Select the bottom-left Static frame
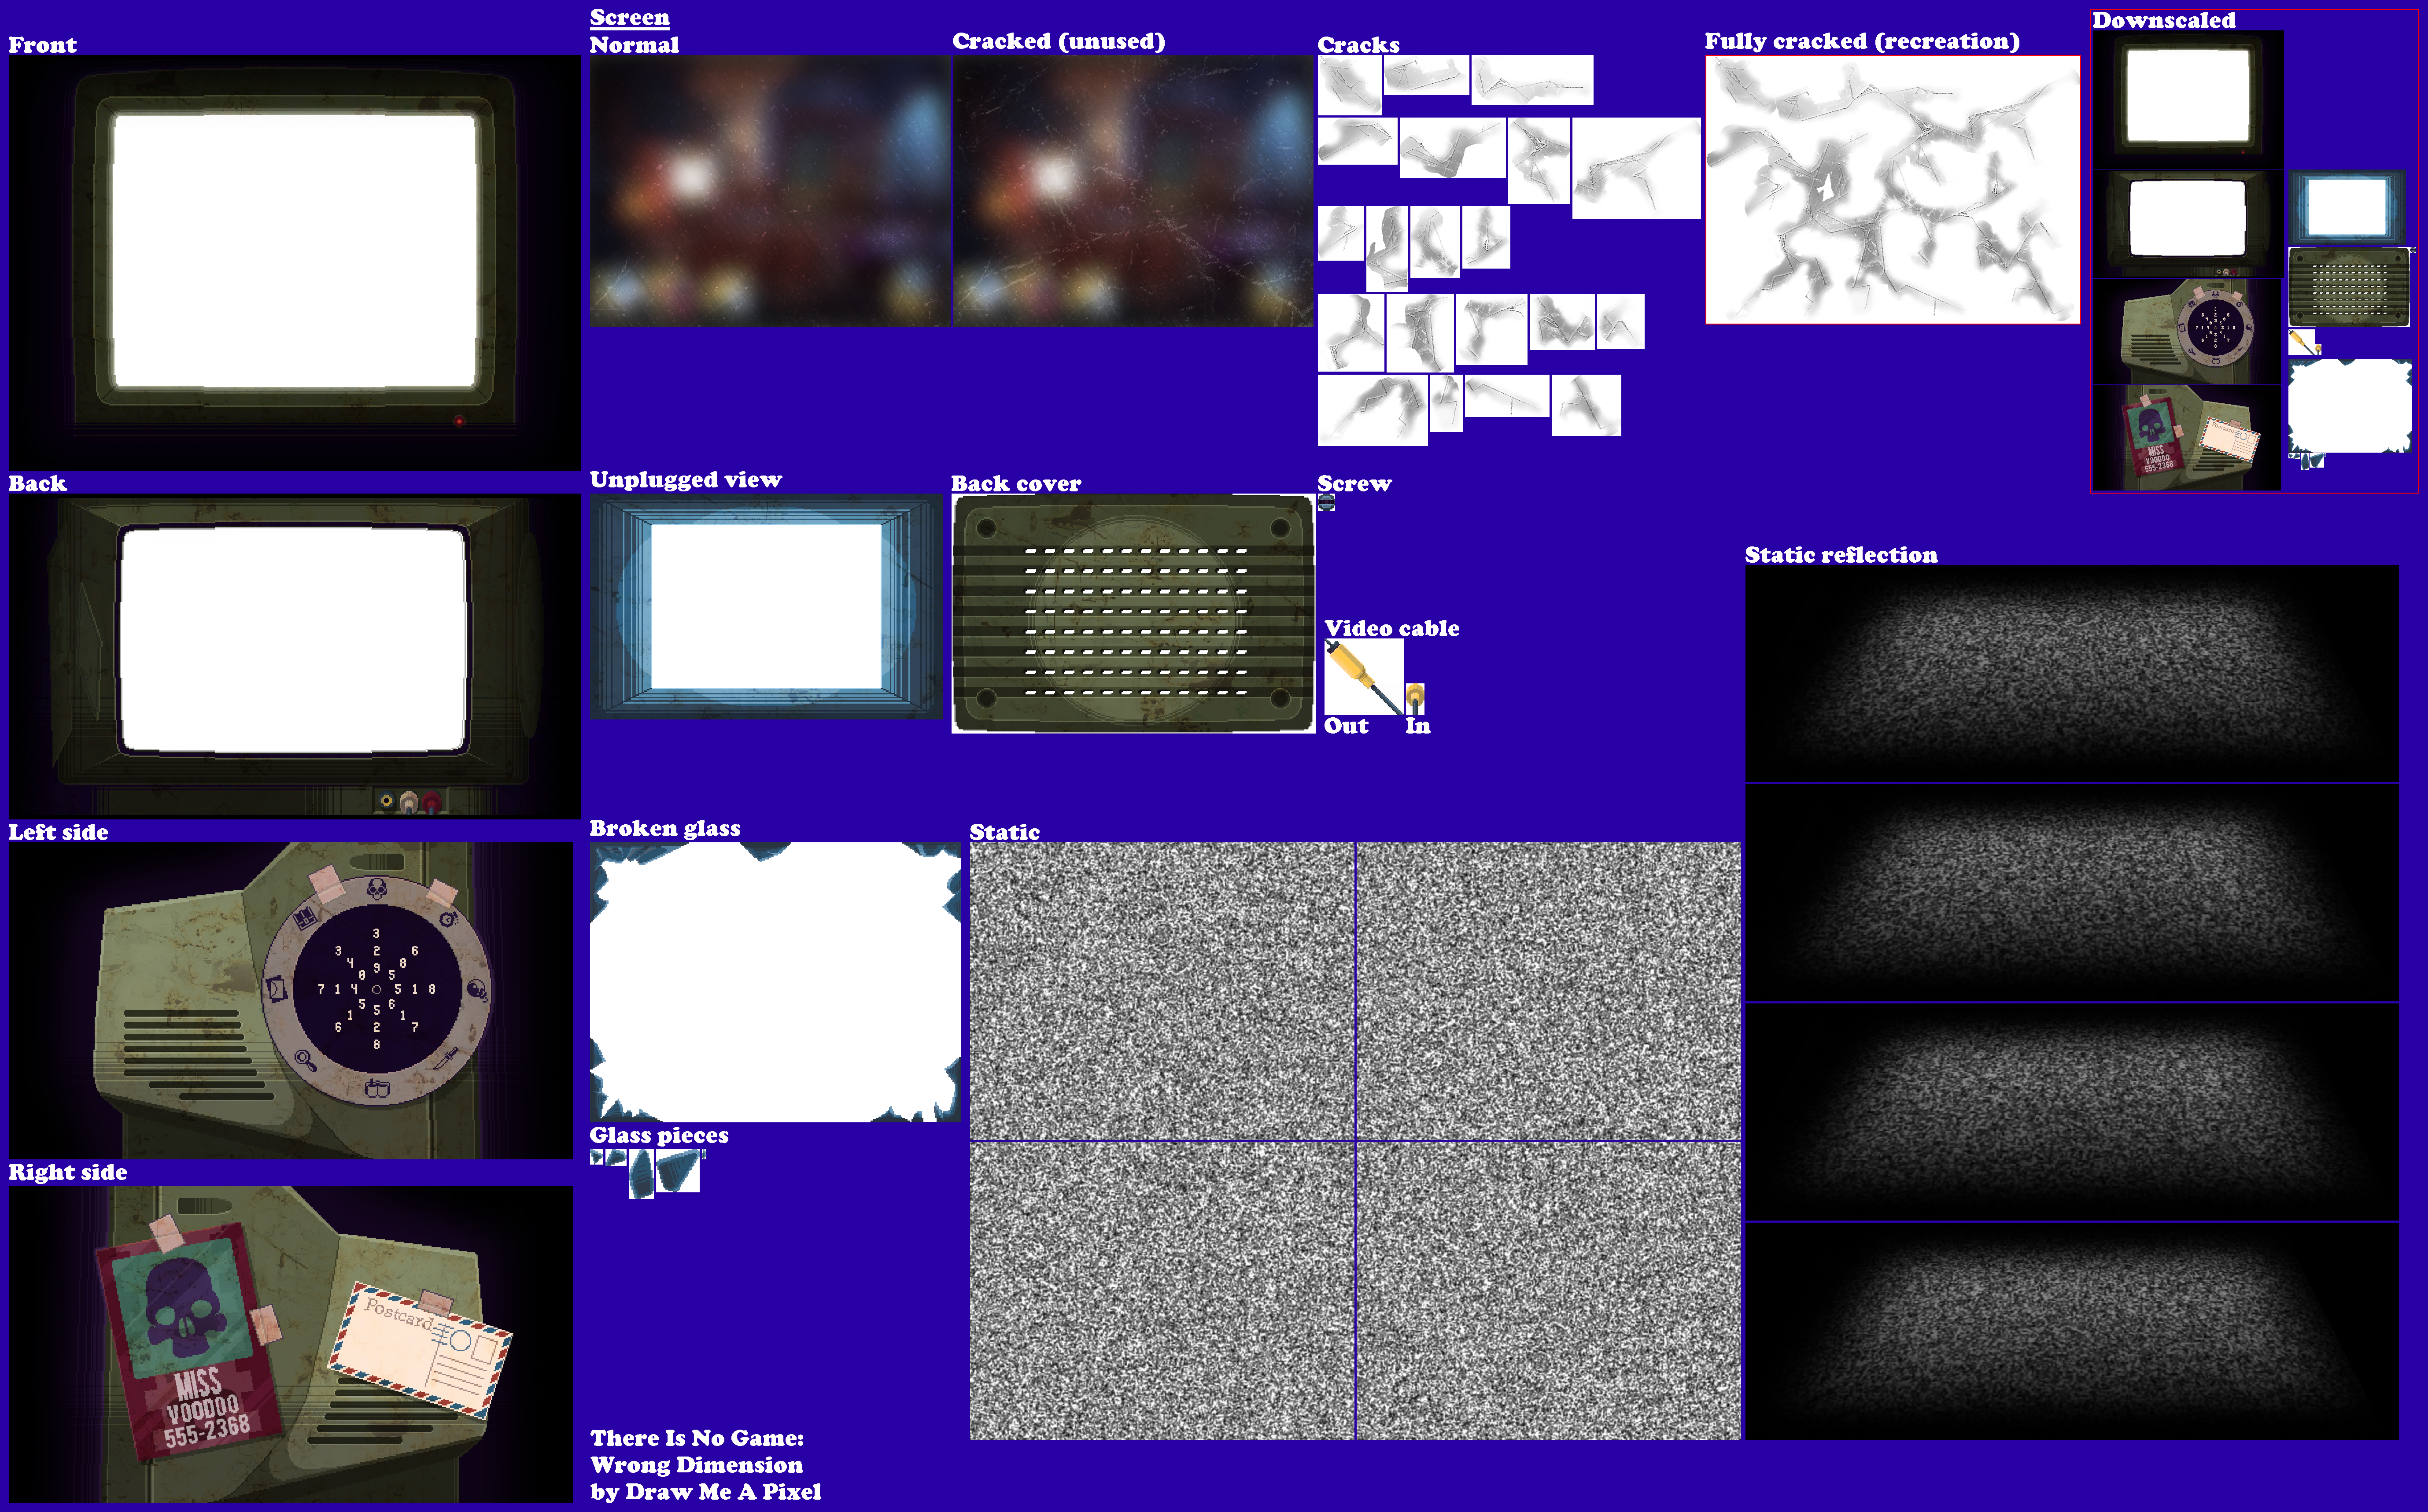 pyautogui.click(x=1162, y=1290)
